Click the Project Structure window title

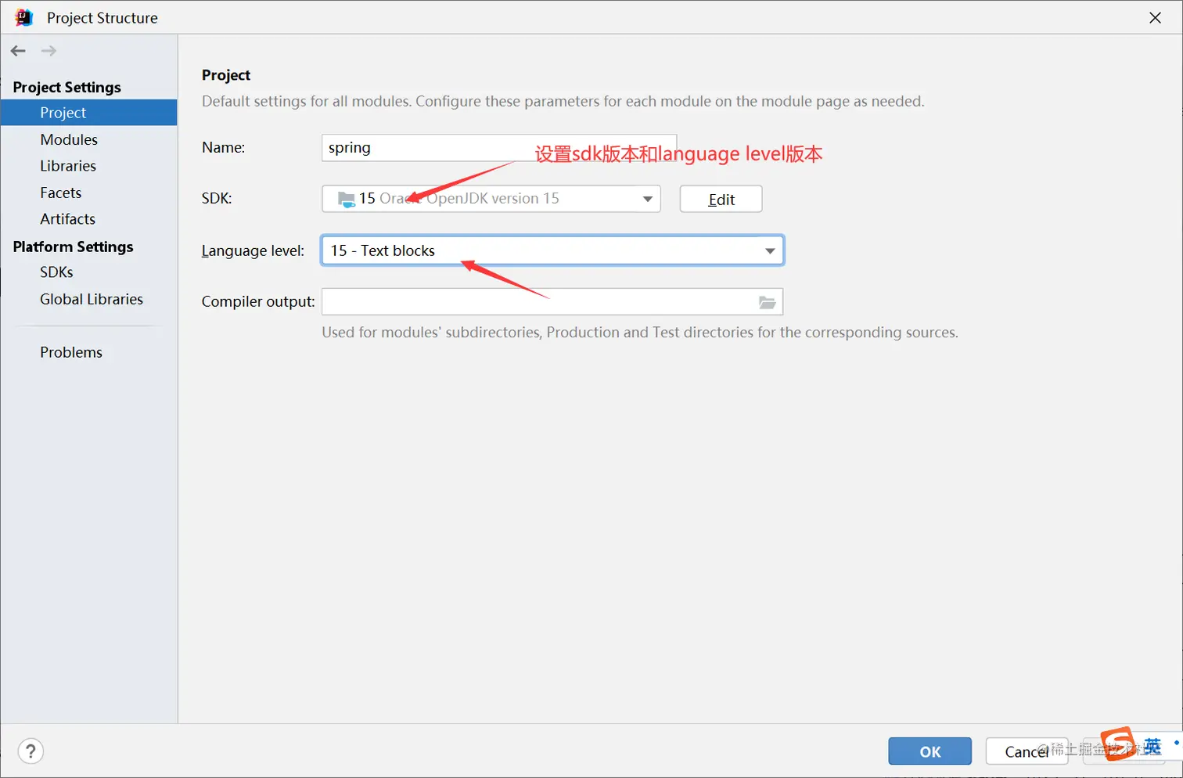click(102, 18)
